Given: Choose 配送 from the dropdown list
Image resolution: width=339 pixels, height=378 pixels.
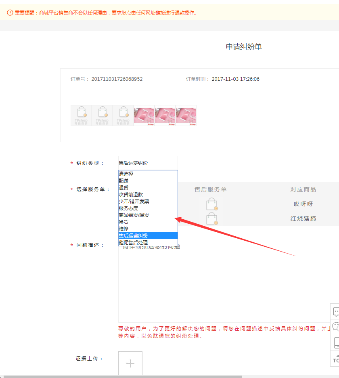Looking at the screenshot, I should [123, 181].
